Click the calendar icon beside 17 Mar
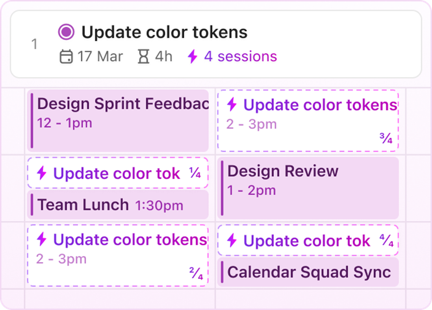The width and height of the screenshot is (432, 310). click(66, 57)
